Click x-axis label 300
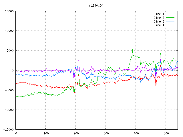This screenshot has width=183, height=137. [x=106, y=133]
